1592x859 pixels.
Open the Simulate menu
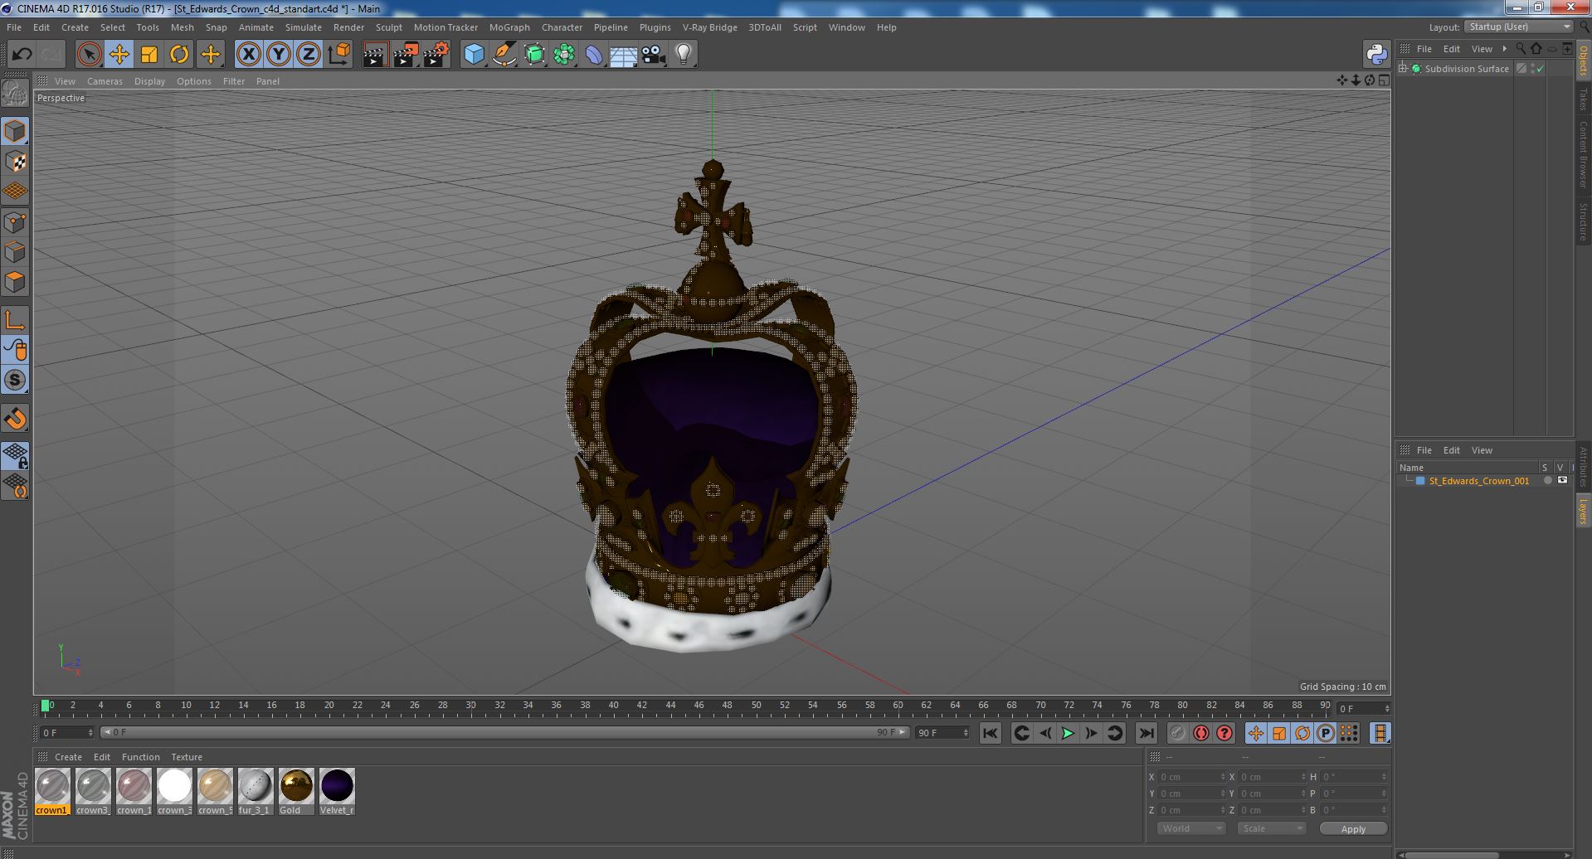pos(303,27)
